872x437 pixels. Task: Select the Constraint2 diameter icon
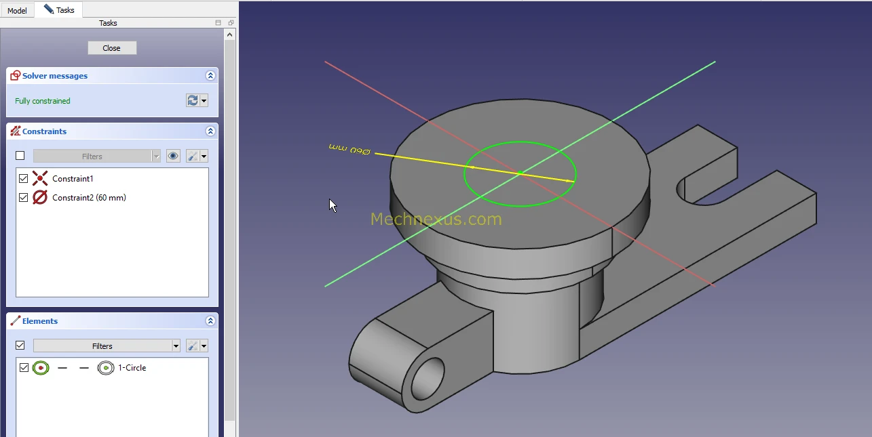pyautogui.click(x=40, y=198)
